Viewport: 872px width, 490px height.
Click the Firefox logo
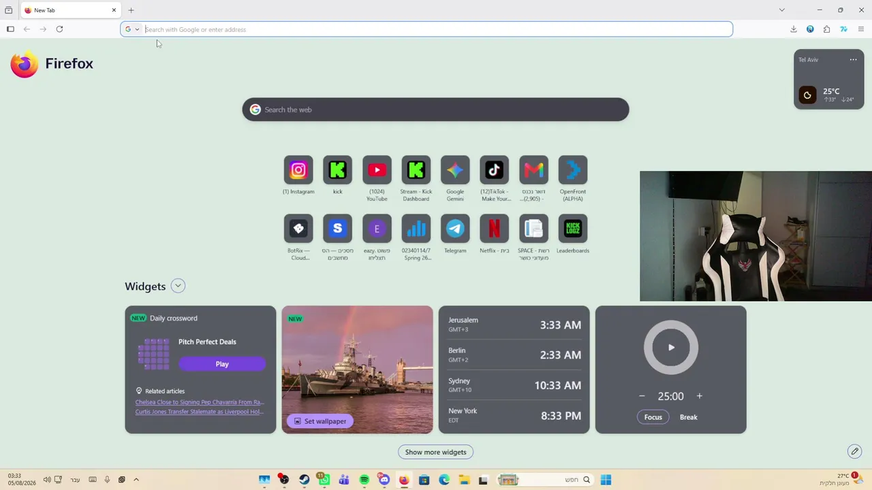point(52,63)
